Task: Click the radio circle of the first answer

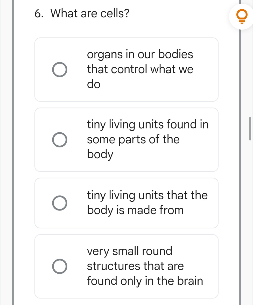Action: click(x=60, y=69)
